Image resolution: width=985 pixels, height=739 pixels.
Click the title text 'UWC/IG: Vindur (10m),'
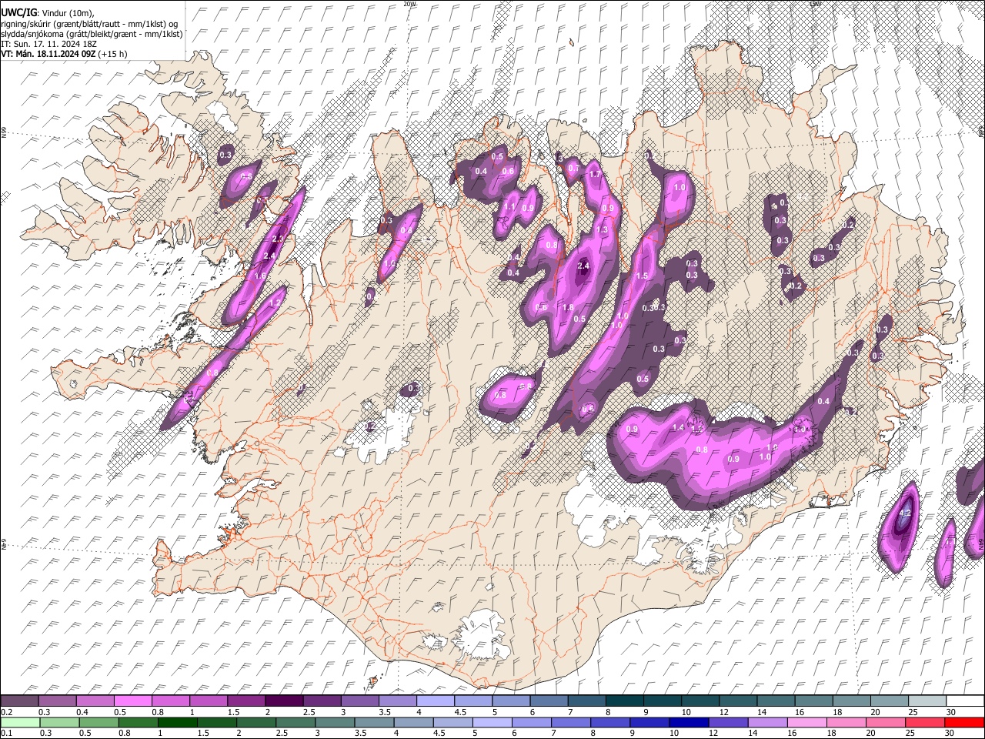47,13
